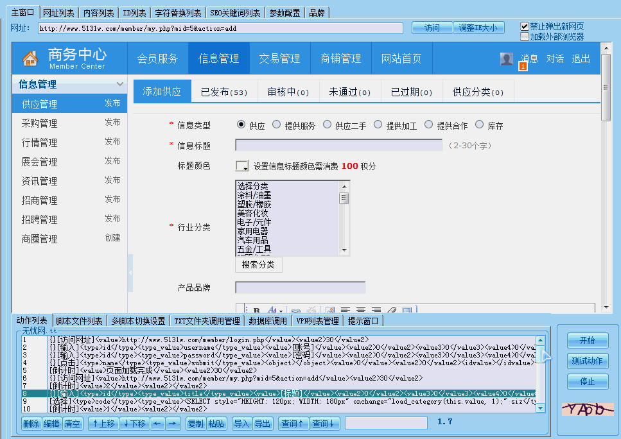
Task: Align text right in the editor toolbar
Action: tap(376, 311)
